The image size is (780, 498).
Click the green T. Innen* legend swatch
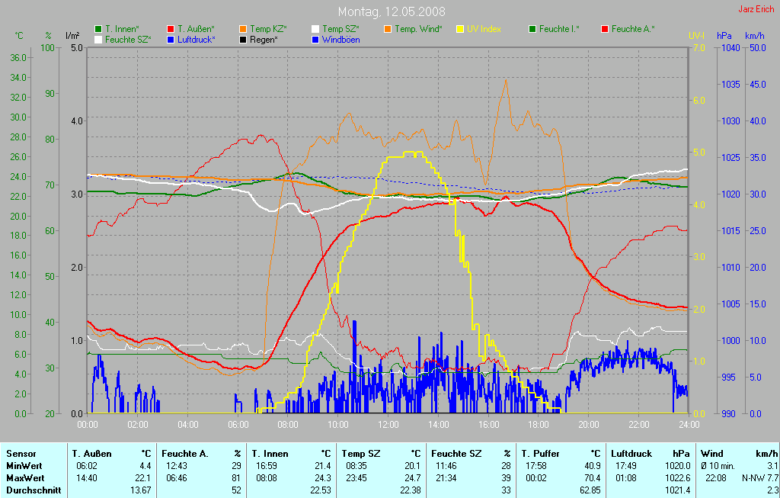coord(98,30)
